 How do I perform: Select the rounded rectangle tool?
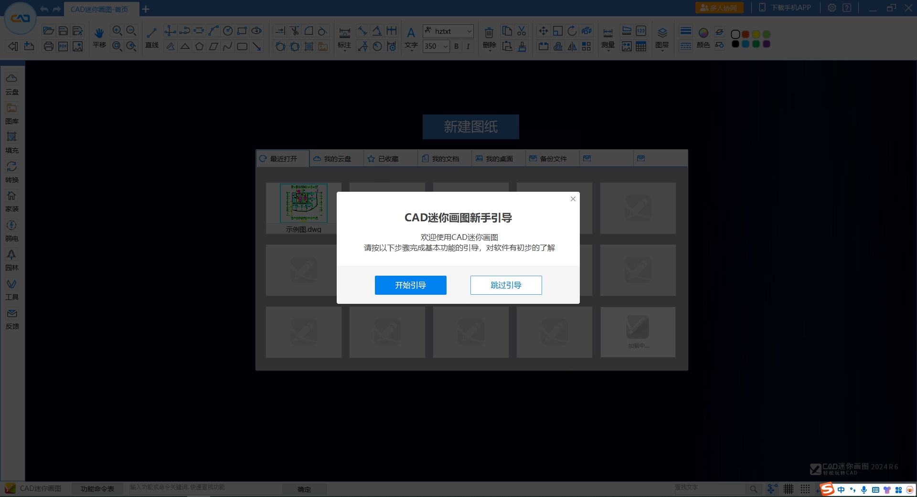242,46
